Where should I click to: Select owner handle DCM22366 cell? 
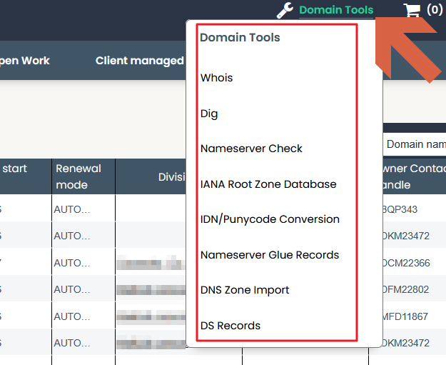(x=406, y=263)
